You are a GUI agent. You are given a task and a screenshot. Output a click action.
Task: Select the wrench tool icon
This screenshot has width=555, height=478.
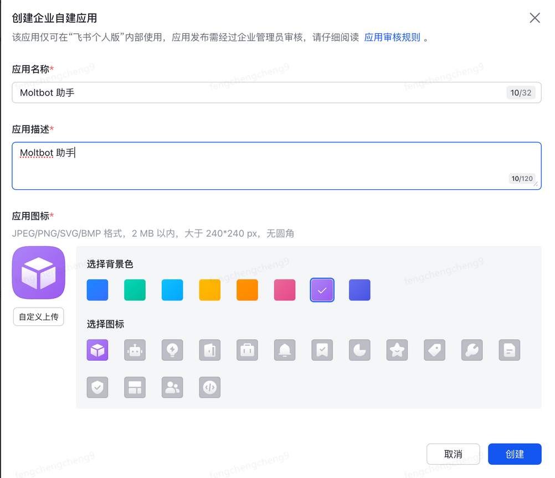472,350
